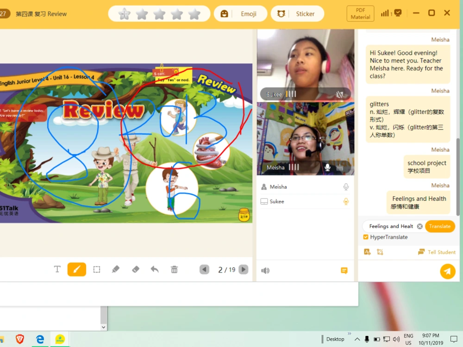Click the Translate button
The width and height of the screenshot is (463, 347).
tap(440, 226)
